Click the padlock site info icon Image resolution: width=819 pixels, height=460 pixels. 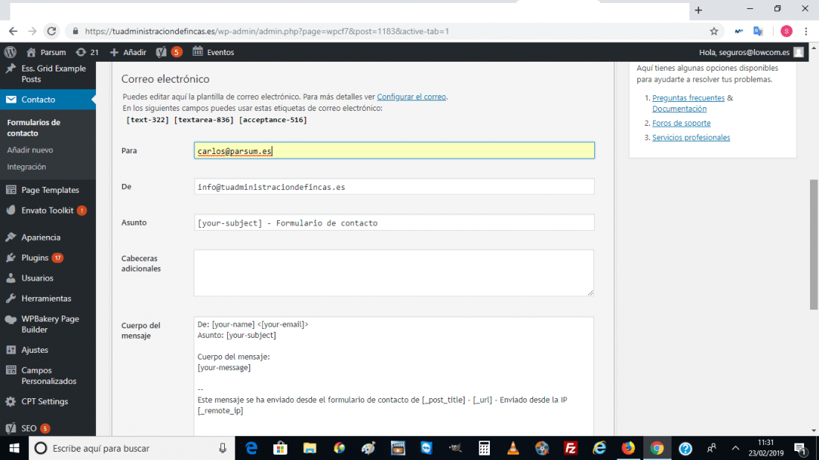point(75,31)
